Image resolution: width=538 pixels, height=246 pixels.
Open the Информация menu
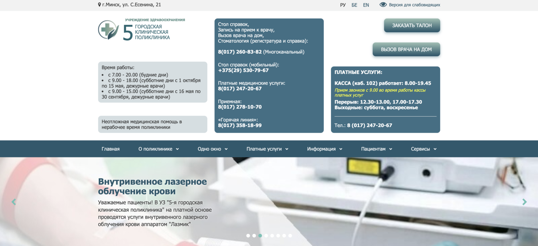pyautogui.click(x=324, y=149)
